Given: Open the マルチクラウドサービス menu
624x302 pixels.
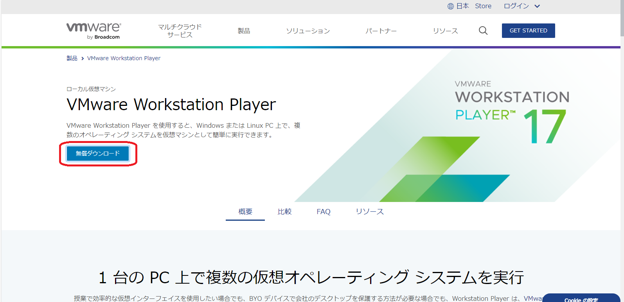Looking at the screenshot, I should click(180, 31).
